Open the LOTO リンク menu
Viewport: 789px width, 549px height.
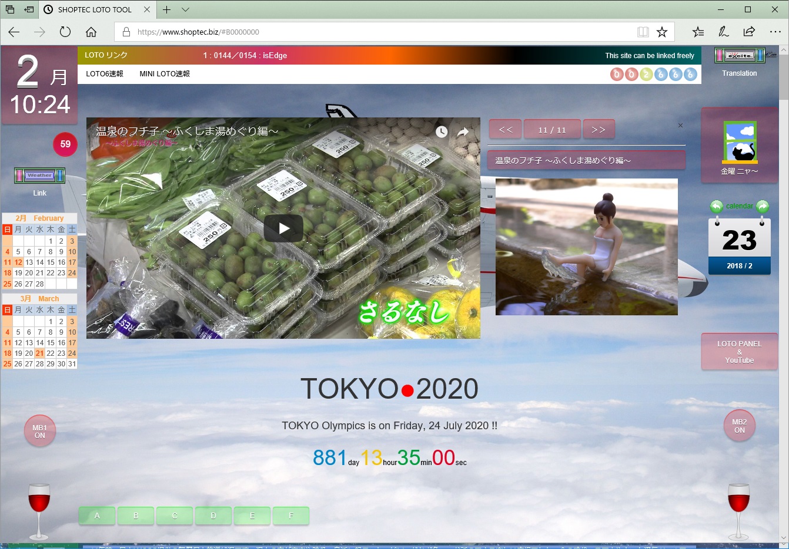[x=106, y=55]
